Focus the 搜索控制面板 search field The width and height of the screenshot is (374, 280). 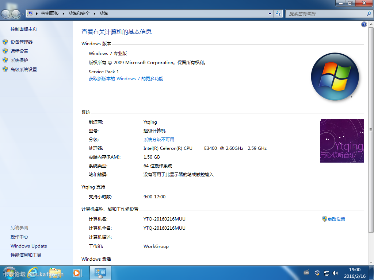[x=329, y=13]
